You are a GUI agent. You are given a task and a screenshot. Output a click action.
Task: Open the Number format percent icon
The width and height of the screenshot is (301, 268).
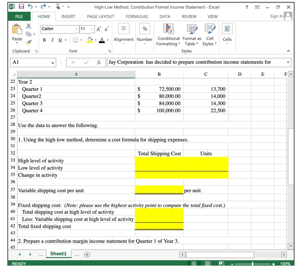pyautogui.click(x=145, y=29)
